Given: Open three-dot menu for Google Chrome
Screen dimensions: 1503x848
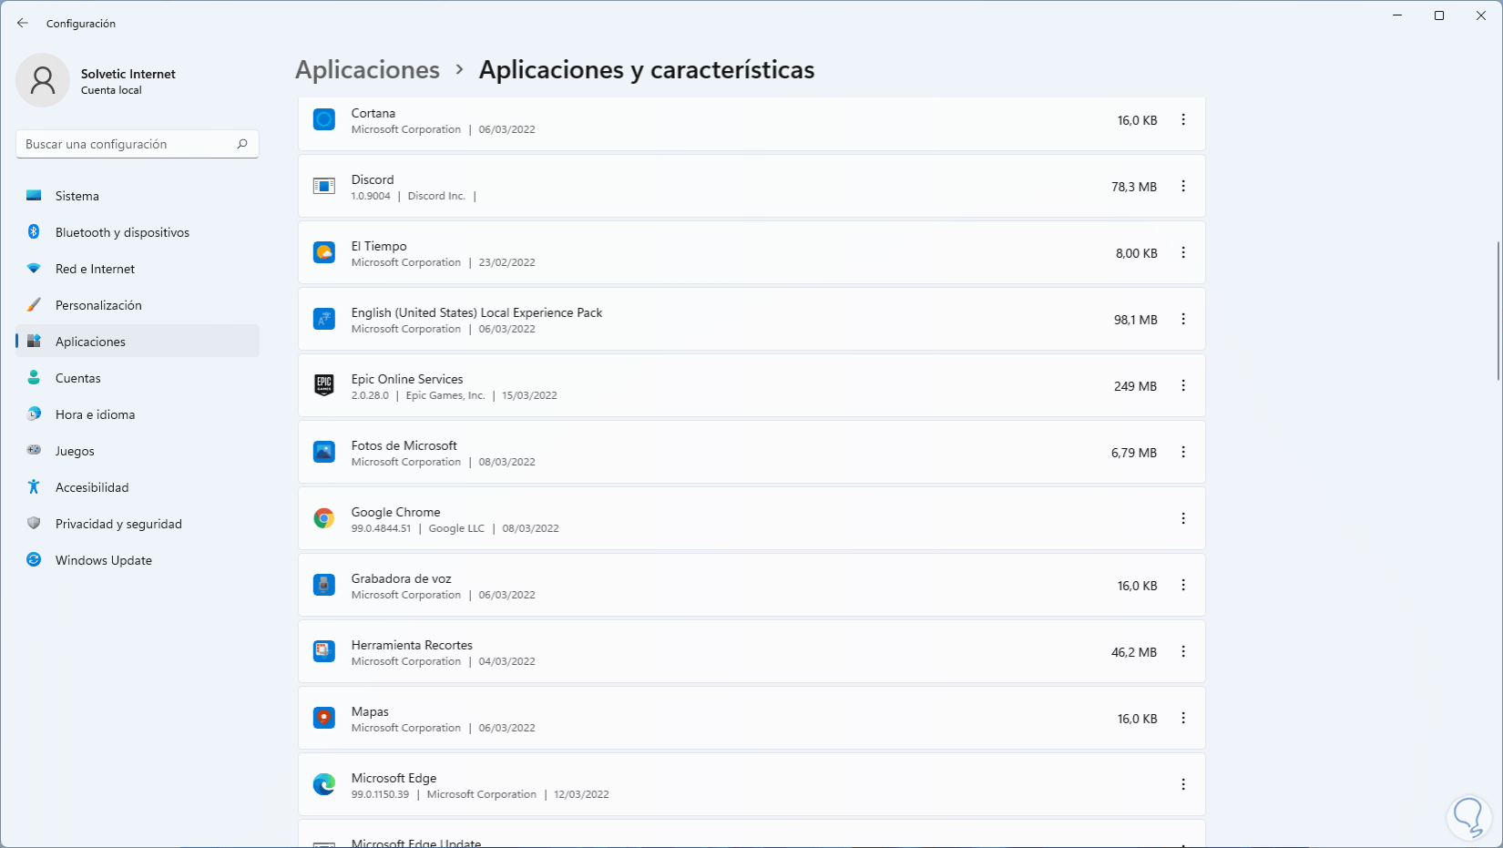Looking at the screenshot, I should coord(1183,519).
